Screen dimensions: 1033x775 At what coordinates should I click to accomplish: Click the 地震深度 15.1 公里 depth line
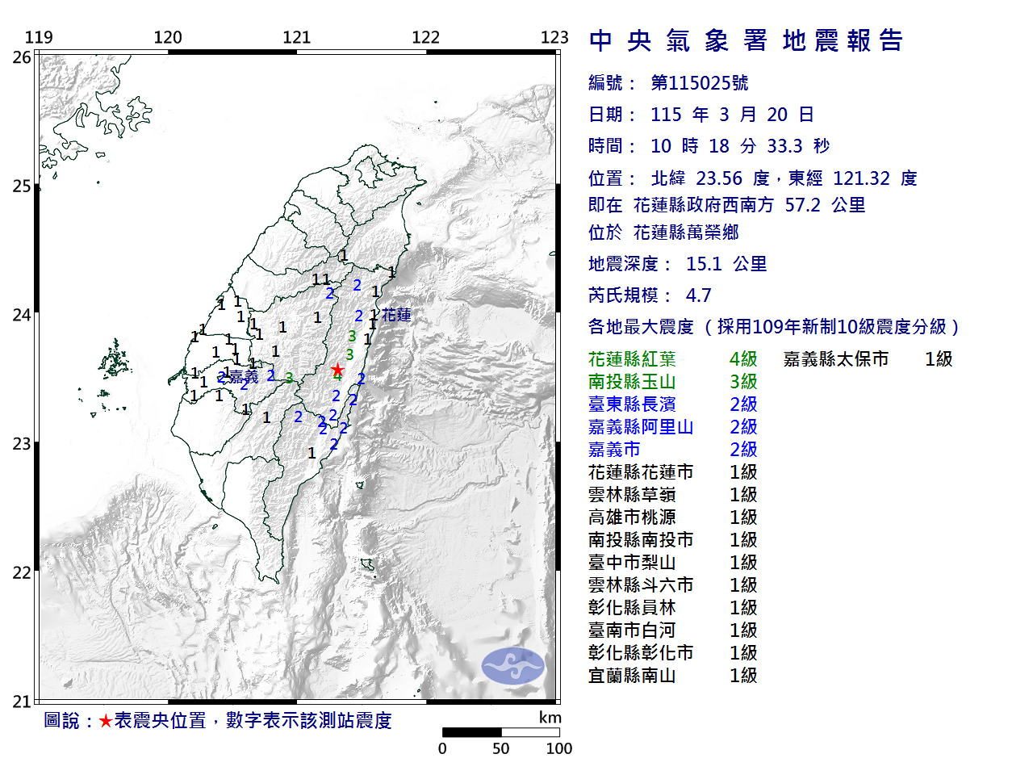click(677, 264)
